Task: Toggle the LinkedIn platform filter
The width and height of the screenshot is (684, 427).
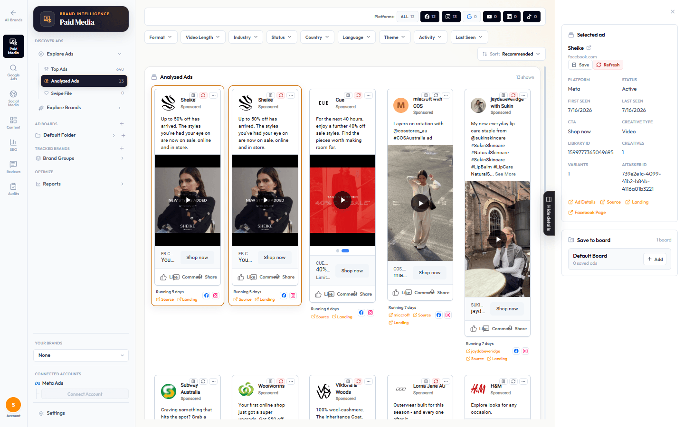Action: (x=512, y=17)
